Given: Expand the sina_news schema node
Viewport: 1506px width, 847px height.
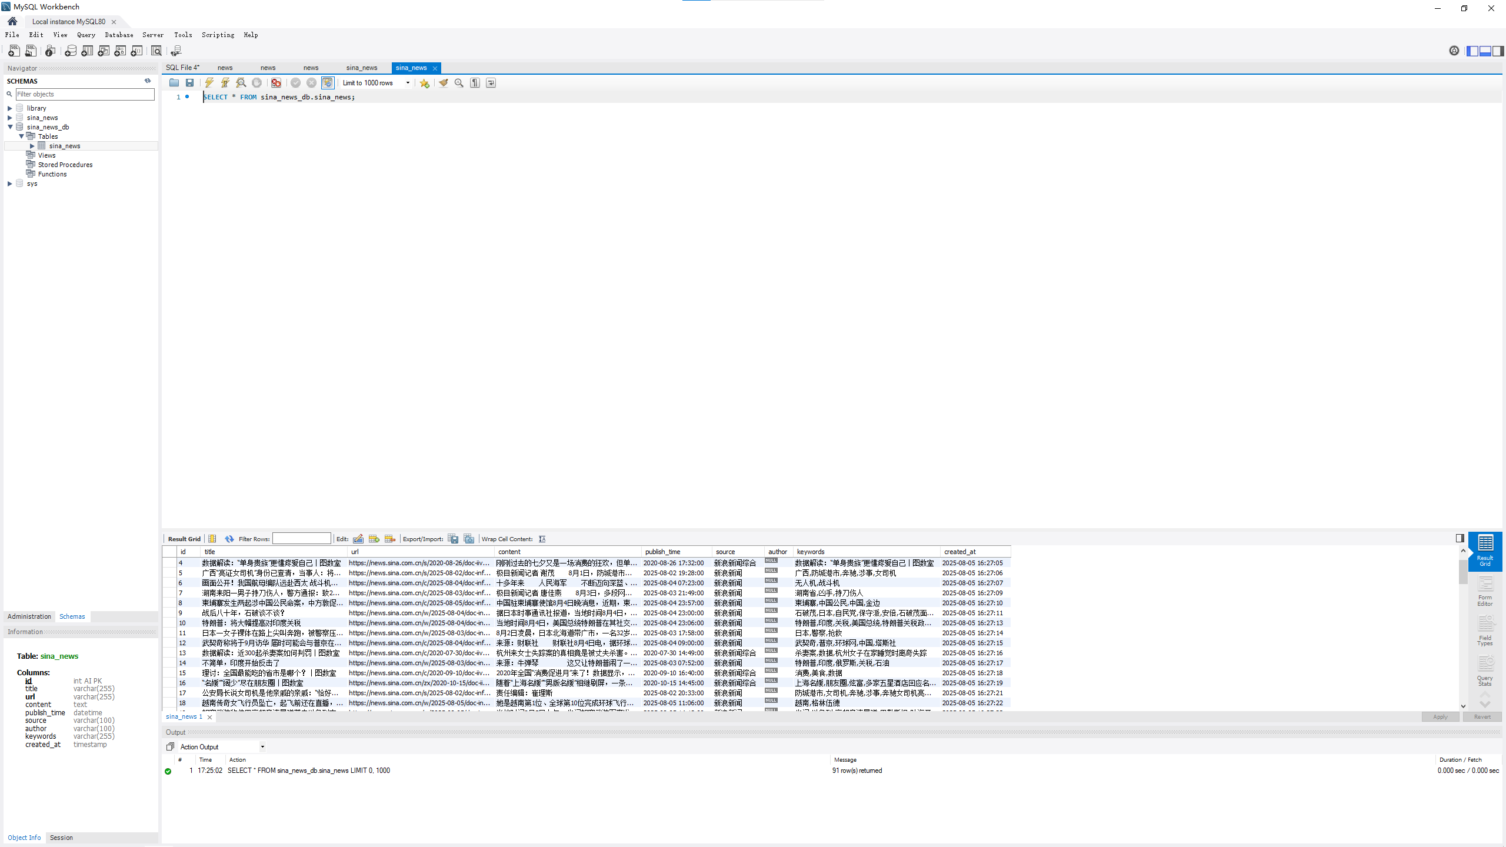Looking at the screenshot, I should tap(10, 118).
